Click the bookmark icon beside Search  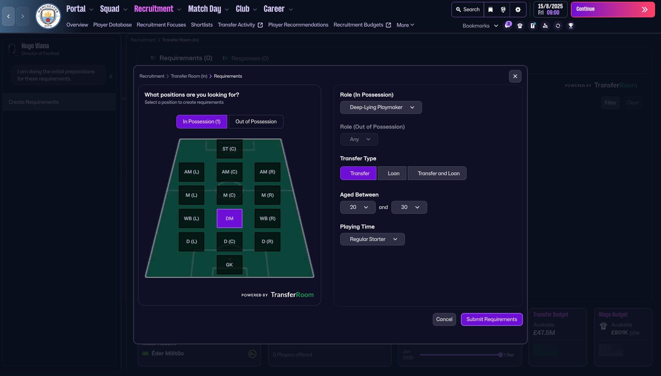[490, 9]
